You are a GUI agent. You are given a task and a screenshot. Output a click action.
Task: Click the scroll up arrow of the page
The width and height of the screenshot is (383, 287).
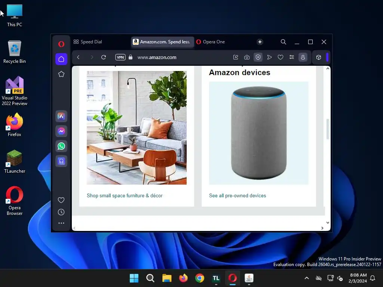point(328,69)
